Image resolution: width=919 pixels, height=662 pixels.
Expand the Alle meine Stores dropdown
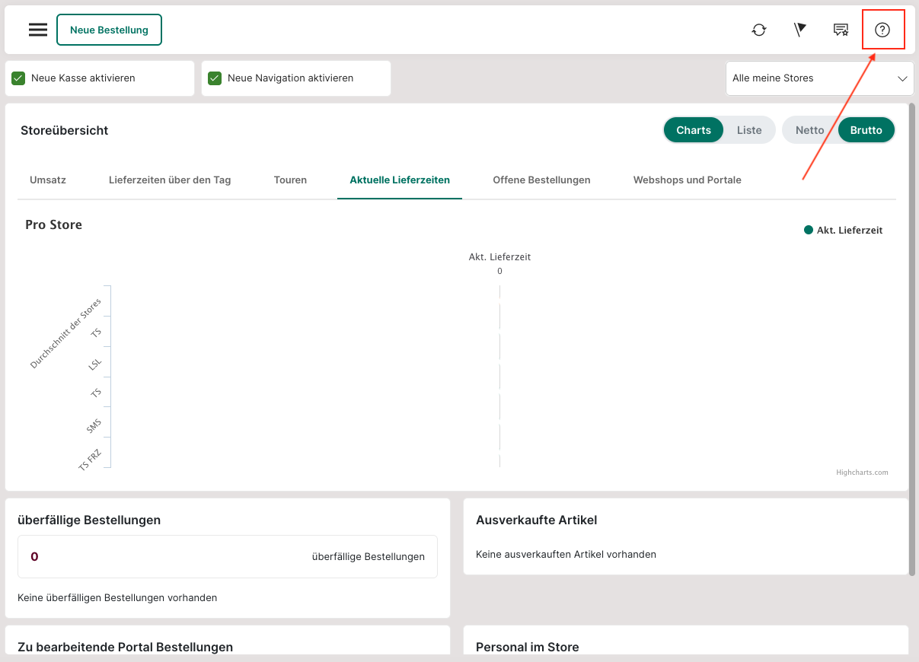pyautogui.click(x=819, y=78)
